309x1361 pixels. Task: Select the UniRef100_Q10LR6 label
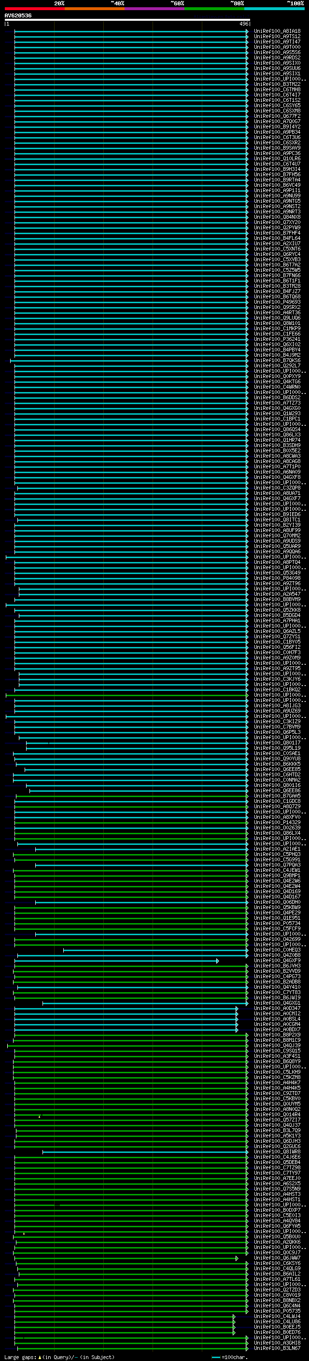277,158
